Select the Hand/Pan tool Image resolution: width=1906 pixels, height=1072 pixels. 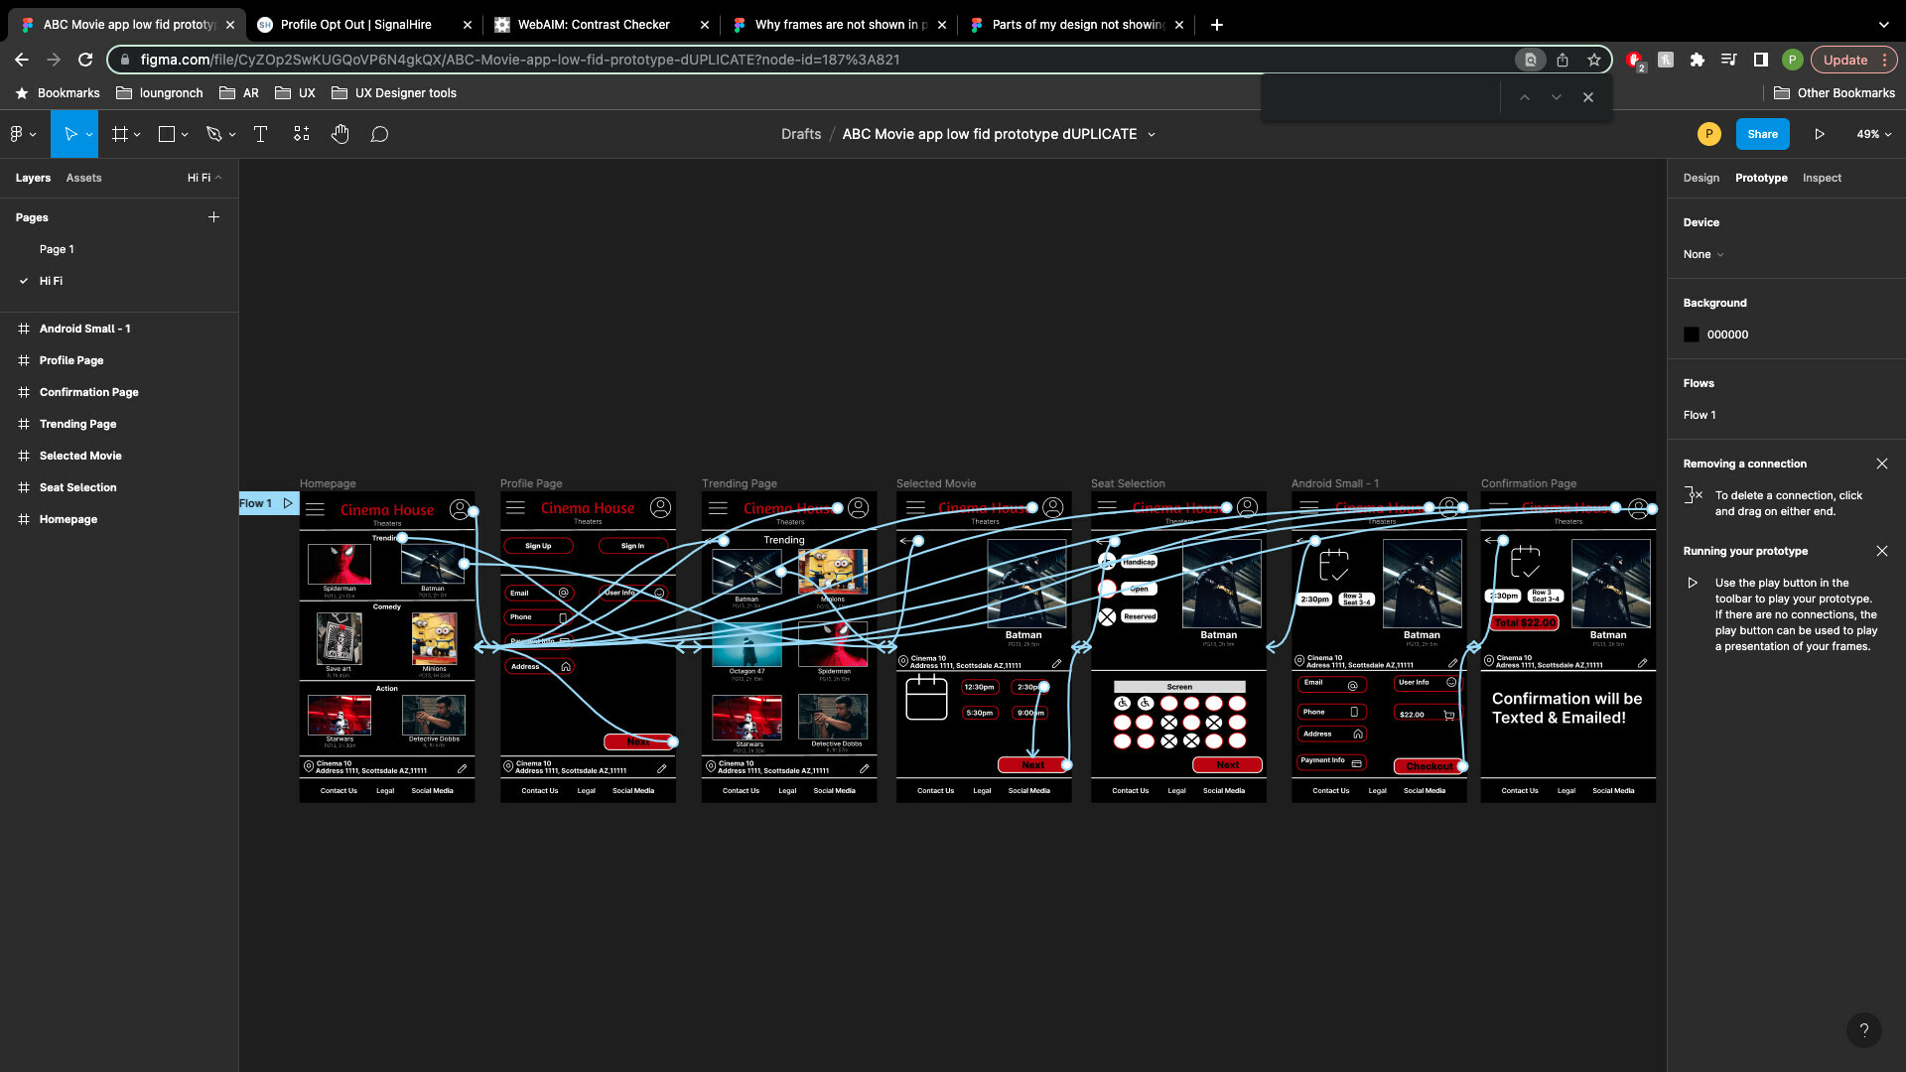(x=340, y=134)
